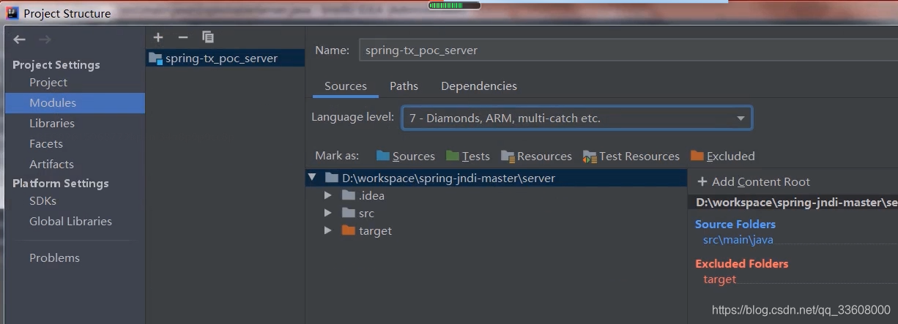Image resolution: width=898 pixels, height=324 pixels.
Task: Open SDKs platform settings
Action: pyautogui.click(x=42, y=201)
